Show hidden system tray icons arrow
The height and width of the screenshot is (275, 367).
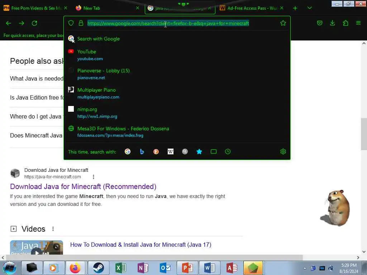[305, 268]
